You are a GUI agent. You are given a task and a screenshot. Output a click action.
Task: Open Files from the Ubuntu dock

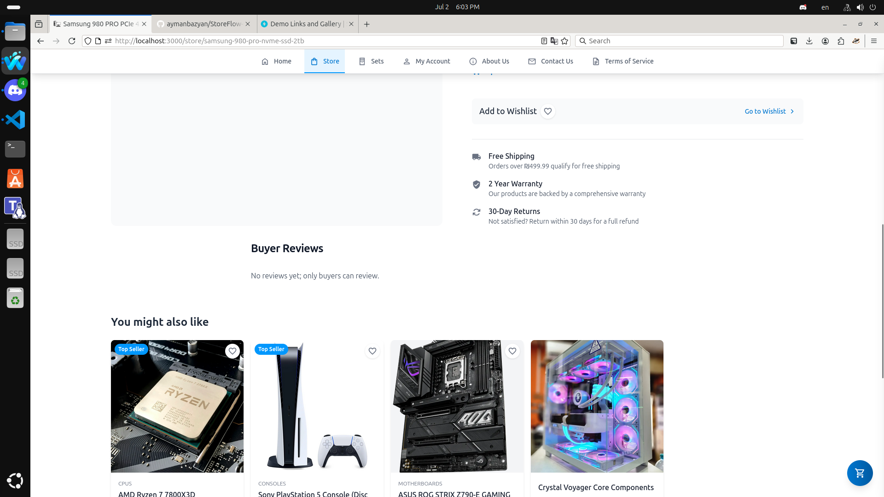(15, 32)
